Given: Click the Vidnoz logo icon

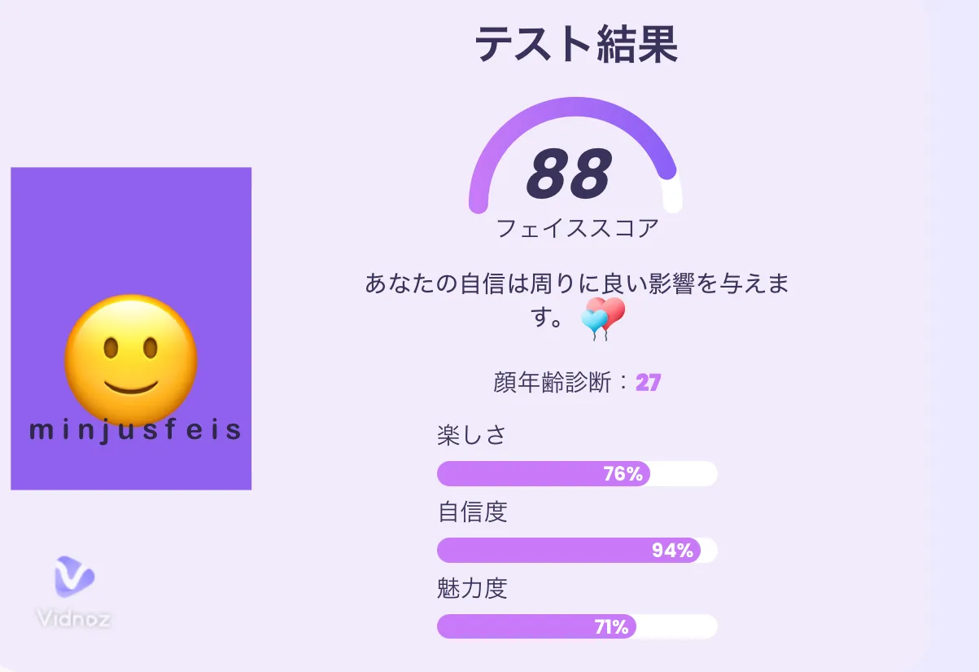Looking at the screenshot, I should (74, 577).
